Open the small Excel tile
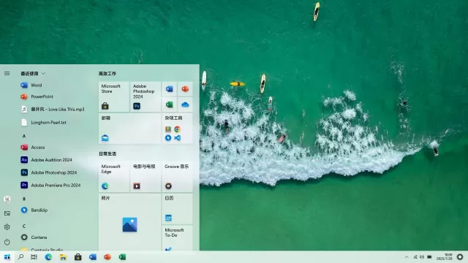The width and height of the screenshot is (468, 263). point(169,104)
